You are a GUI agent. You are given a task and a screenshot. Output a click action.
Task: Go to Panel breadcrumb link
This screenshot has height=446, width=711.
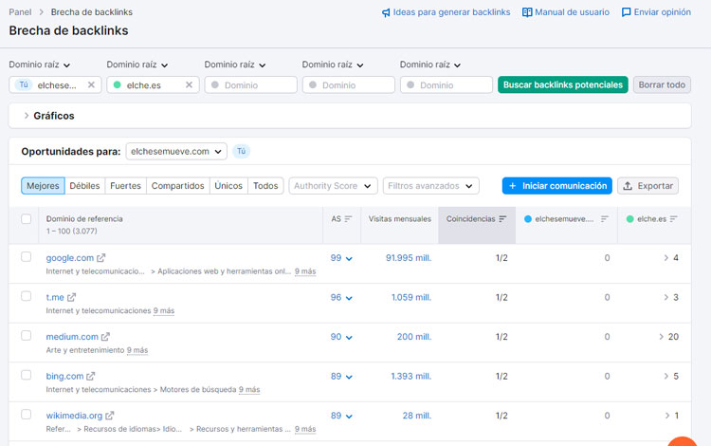(x=21, y=12)
